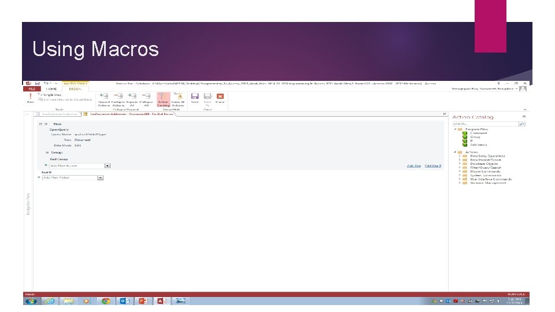Open Outlook from the taskbar
555x312 pixels.
(125, 301)
